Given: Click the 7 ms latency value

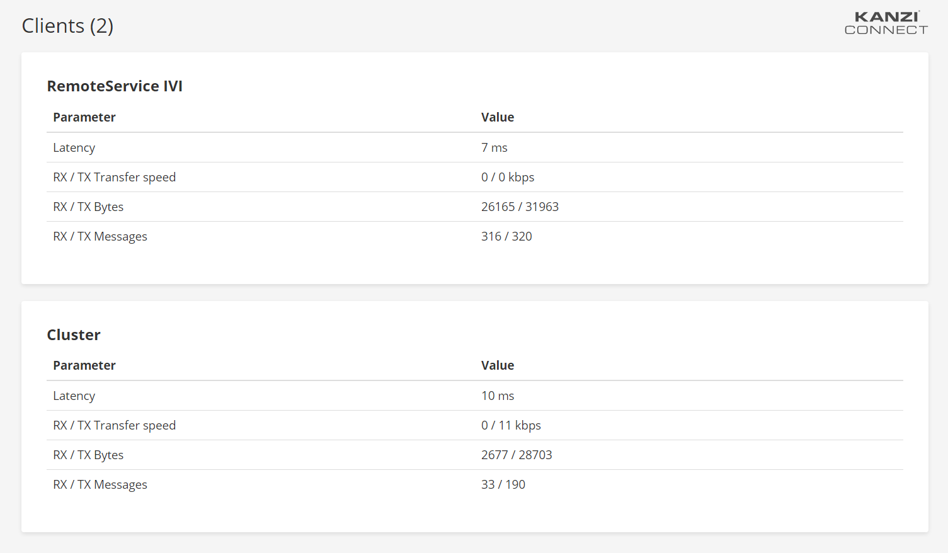Looking at the screenshot, I should point(494,147).
